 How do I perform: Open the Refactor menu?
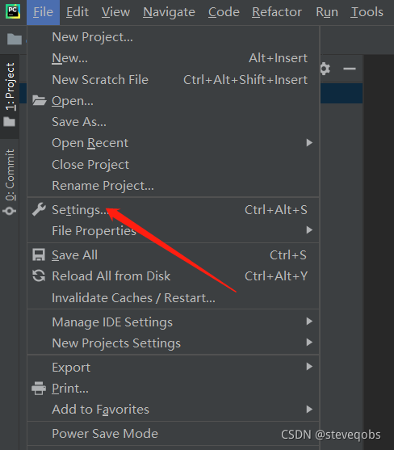277,12
